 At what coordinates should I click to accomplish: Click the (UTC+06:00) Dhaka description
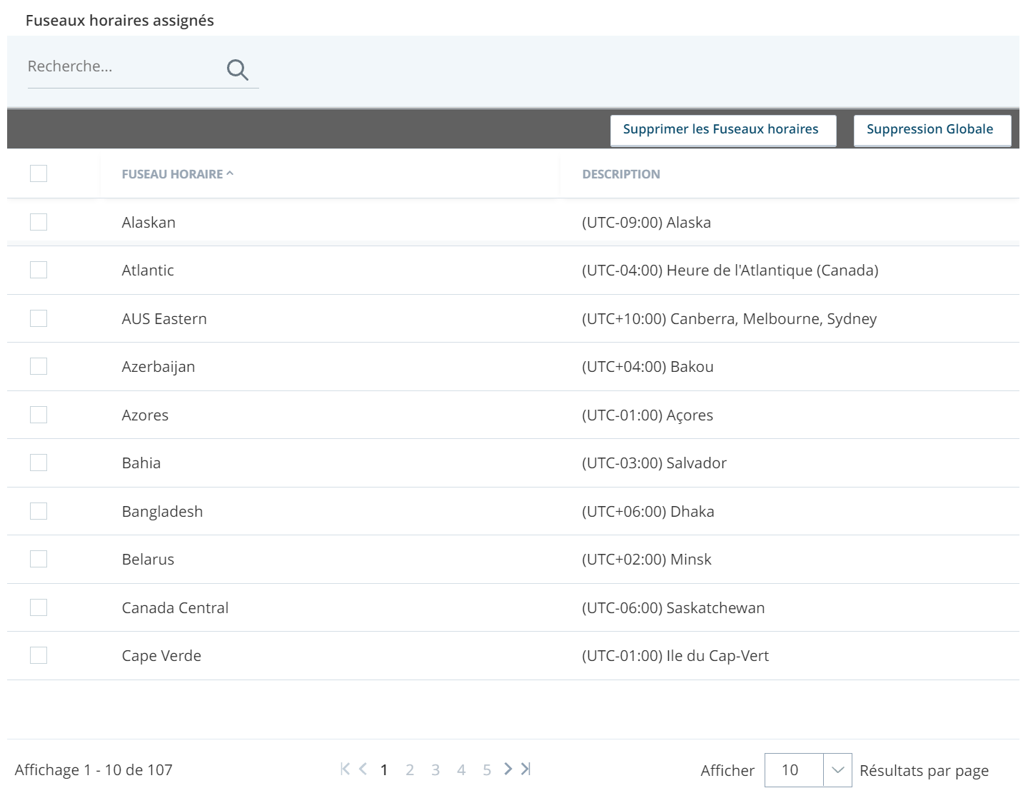648,511
